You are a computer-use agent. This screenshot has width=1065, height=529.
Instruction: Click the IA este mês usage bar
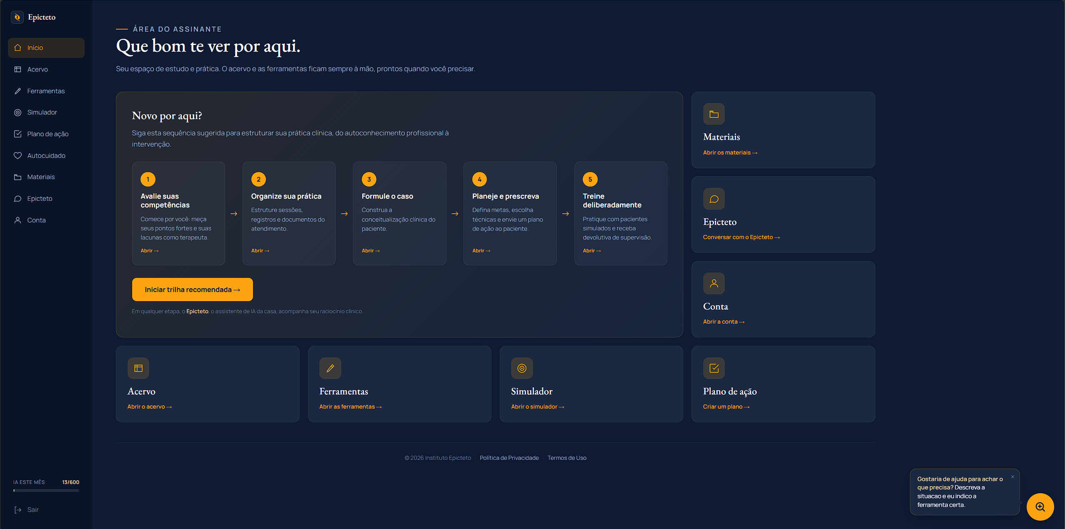46,490
